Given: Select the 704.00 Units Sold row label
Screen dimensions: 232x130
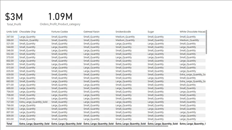Looking at the screenshot, I should [x=10, y=92].
